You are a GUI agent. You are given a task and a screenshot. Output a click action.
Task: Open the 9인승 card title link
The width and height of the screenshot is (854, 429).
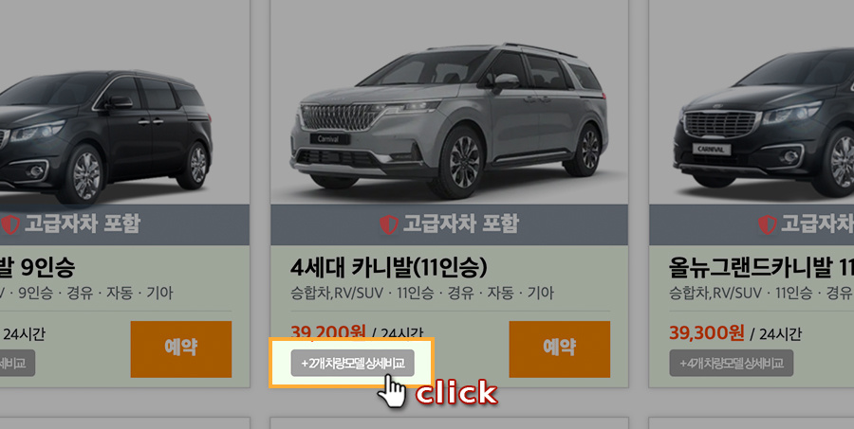click(x=37, y=267)
